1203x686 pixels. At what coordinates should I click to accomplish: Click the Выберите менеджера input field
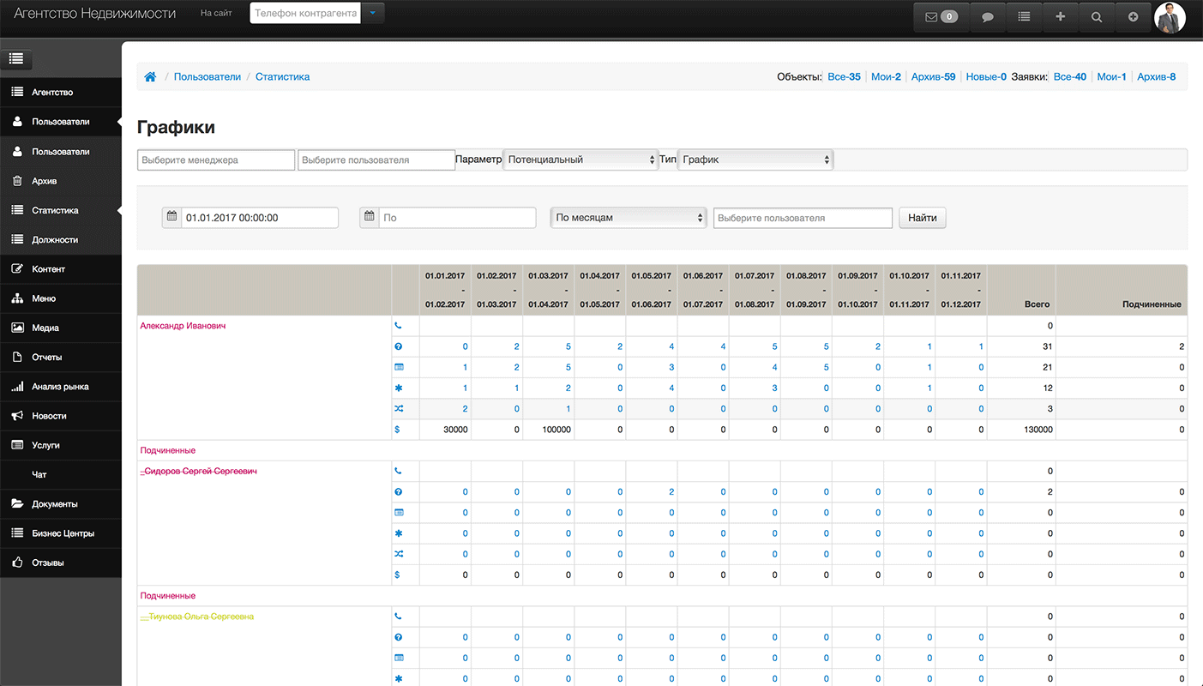(x=216, y=160)
